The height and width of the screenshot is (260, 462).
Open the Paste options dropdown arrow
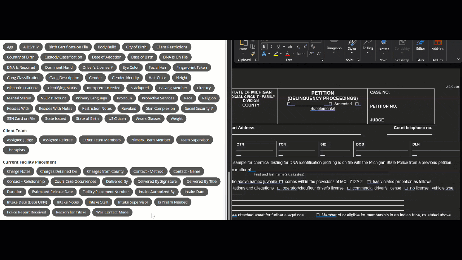[x=243, y=53]
